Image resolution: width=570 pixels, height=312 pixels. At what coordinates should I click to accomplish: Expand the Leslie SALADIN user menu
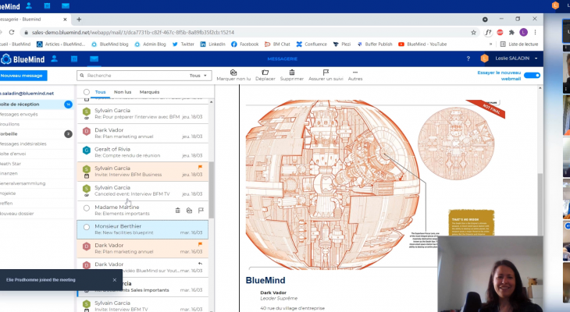click(536, 58)
